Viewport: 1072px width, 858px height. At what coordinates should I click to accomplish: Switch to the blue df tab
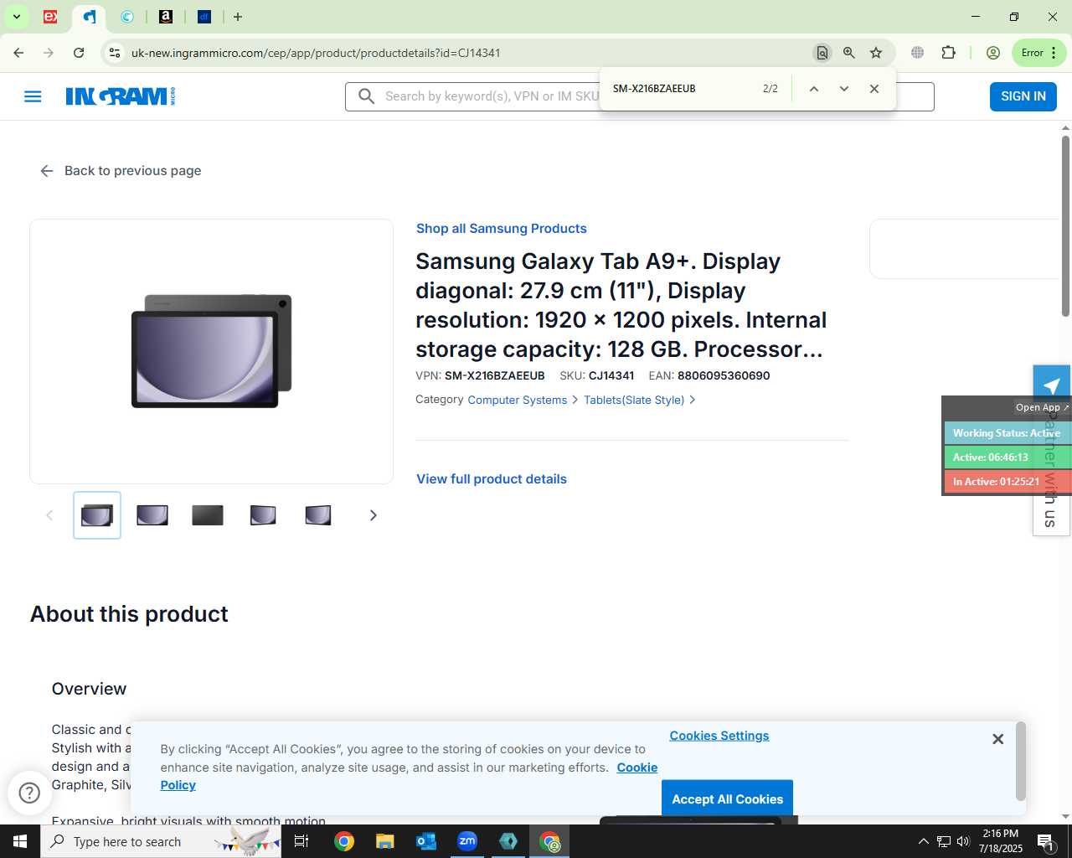pos(204,17)
